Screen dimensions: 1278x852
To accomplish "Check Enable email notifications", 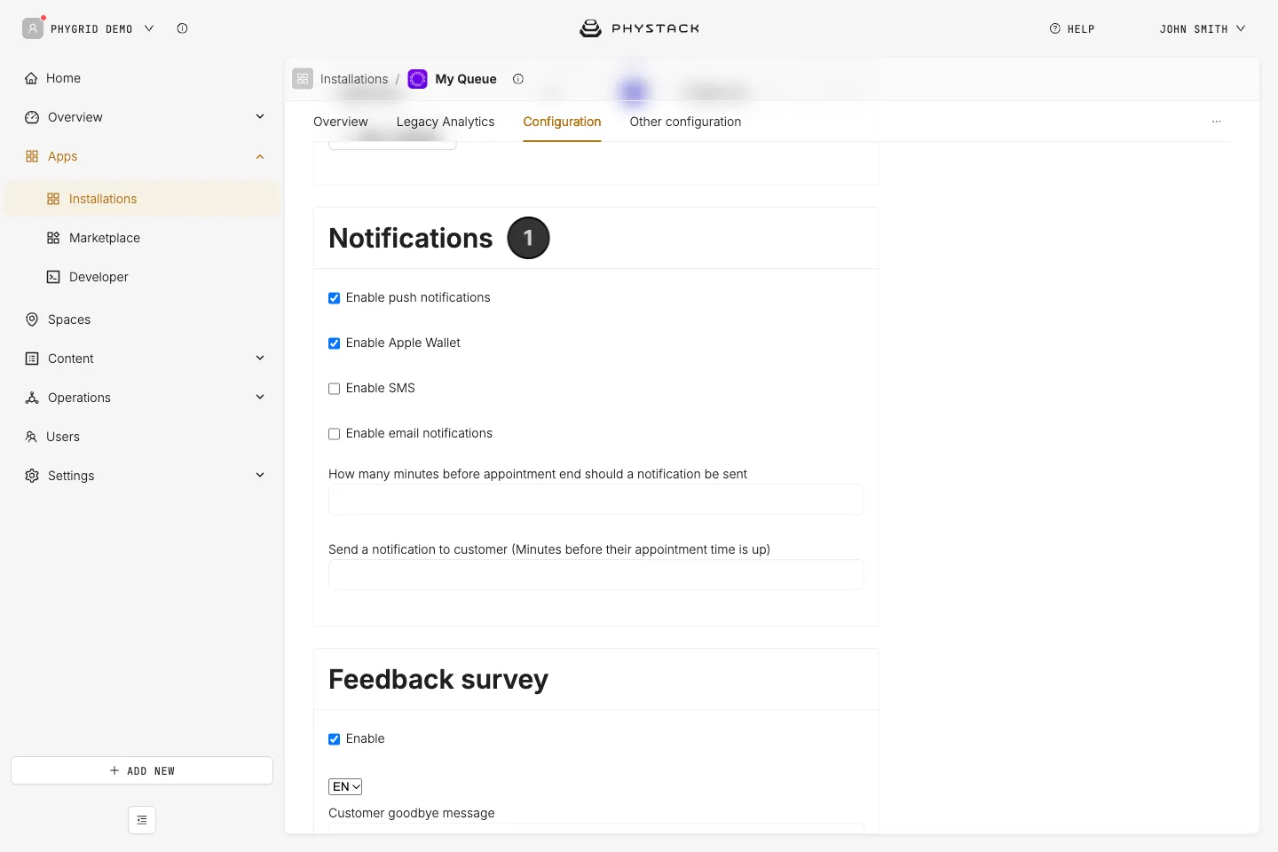I will pyautogui.click(x=335, y=434).
